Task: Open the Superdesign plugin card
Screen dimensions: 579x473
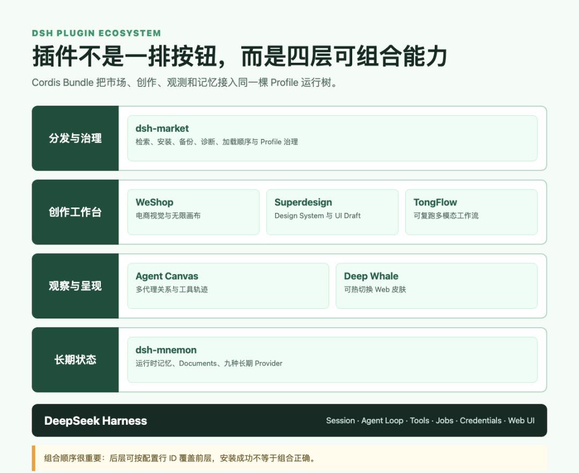Action: (332, 212)
